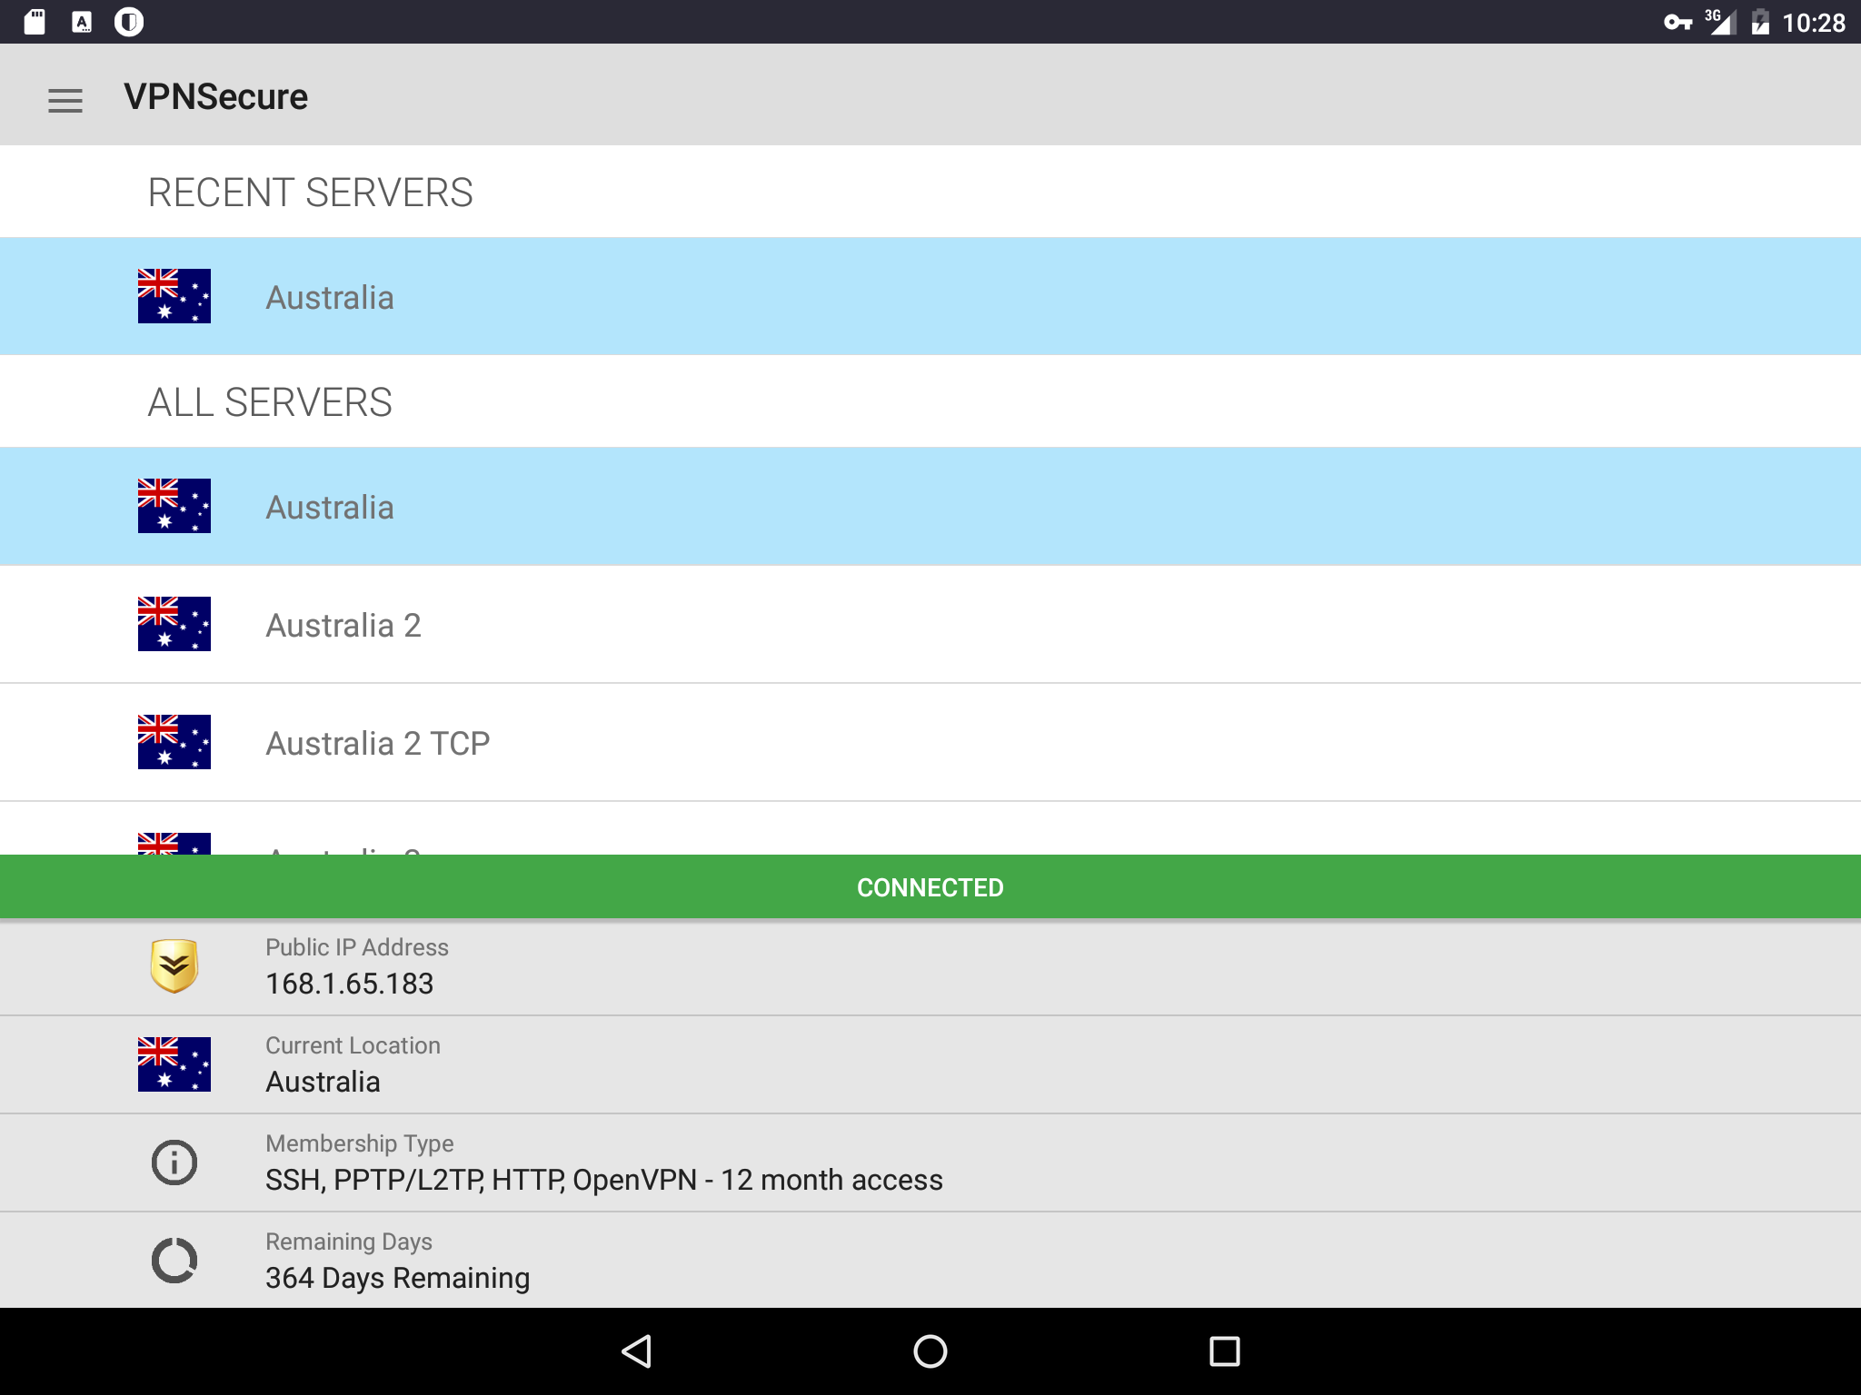Click the Current Location Australia value
The image size is (1861, 1395).
click(323, 1082)
